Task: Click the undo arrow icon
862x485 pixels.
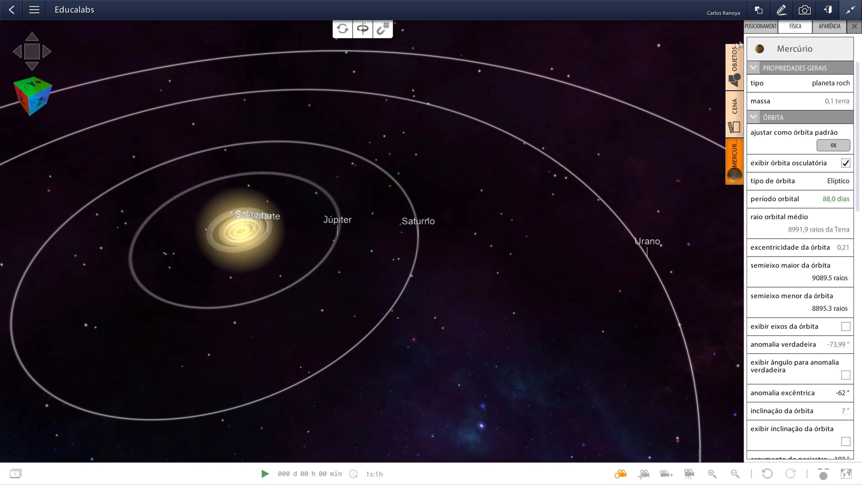Action: pos(767,474)
